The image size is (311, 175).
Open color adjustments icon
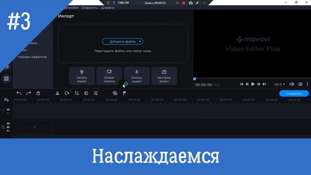[x=86, y=93]
